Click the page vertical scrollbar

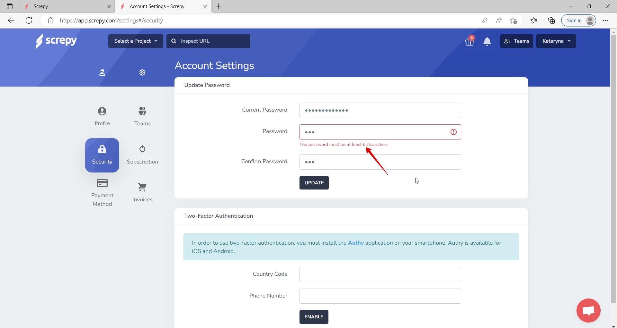(x=613, y=169)
